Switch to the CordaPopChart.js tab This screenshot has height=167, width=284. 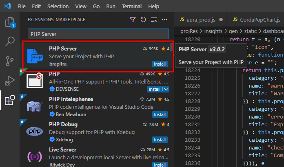pos(255,20)
